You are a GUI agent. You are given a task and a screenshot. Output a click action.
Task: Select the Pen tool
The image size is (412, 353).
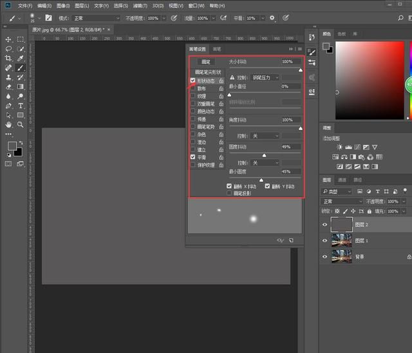point(8,106)
